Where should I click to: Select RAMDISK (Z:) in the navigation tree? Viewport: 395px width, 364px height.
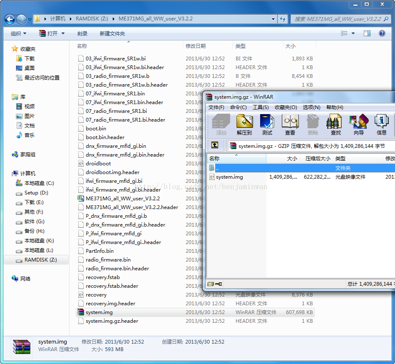click(40, 260)
